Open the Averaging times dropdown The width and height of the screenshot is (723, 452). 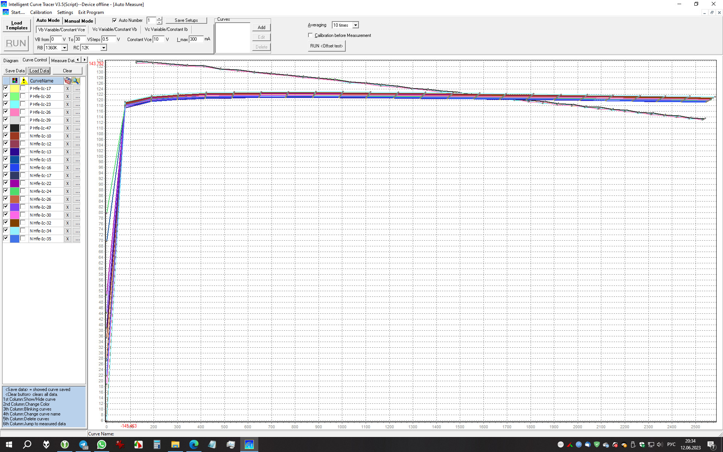[x=355, y=25]
